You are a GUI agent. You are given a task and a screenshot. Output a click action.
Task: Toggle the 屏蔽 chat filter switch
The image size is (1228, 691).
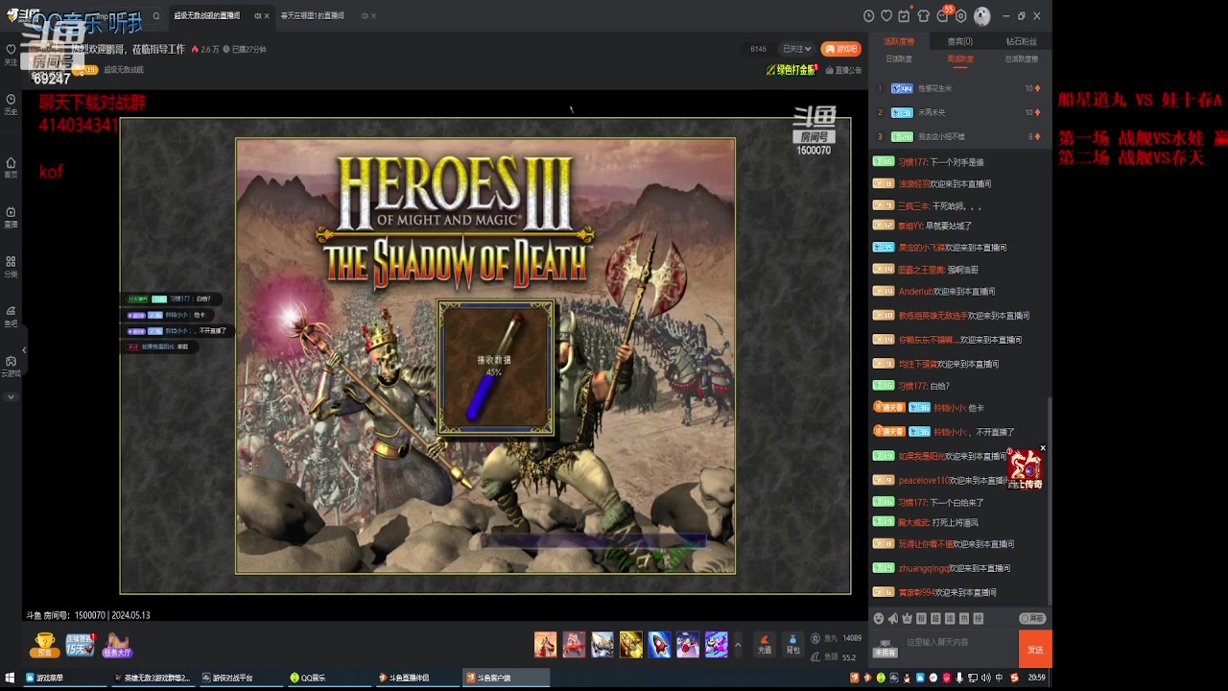pos(1032,619)
